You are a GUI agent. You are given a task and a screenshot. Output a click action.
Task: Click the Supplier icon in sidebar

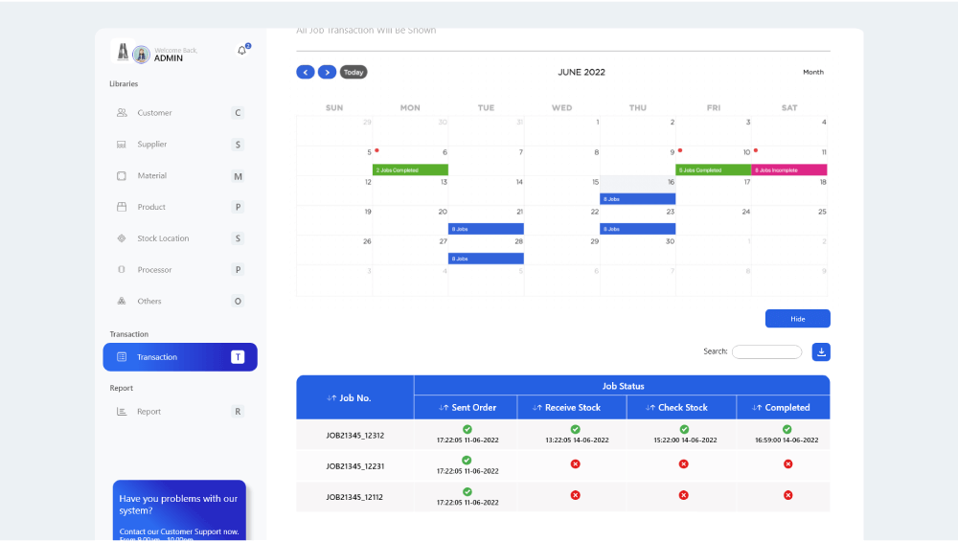[122, 145]
